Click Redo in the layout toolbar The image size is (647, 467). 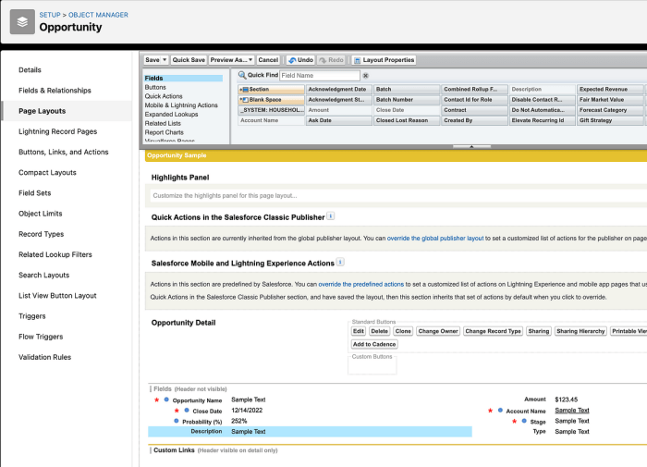pos(331,60)
